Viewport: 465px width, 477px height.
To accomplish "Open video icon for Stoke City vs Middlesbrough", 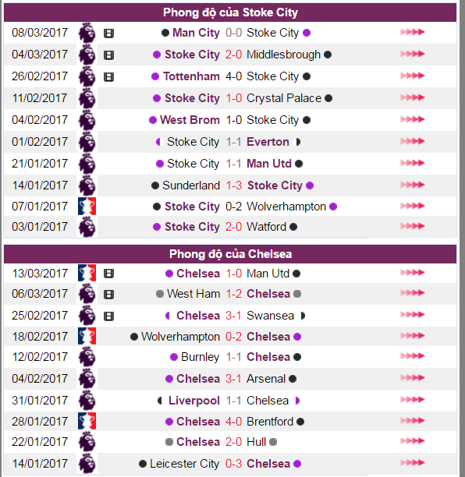I will [108, 55].
